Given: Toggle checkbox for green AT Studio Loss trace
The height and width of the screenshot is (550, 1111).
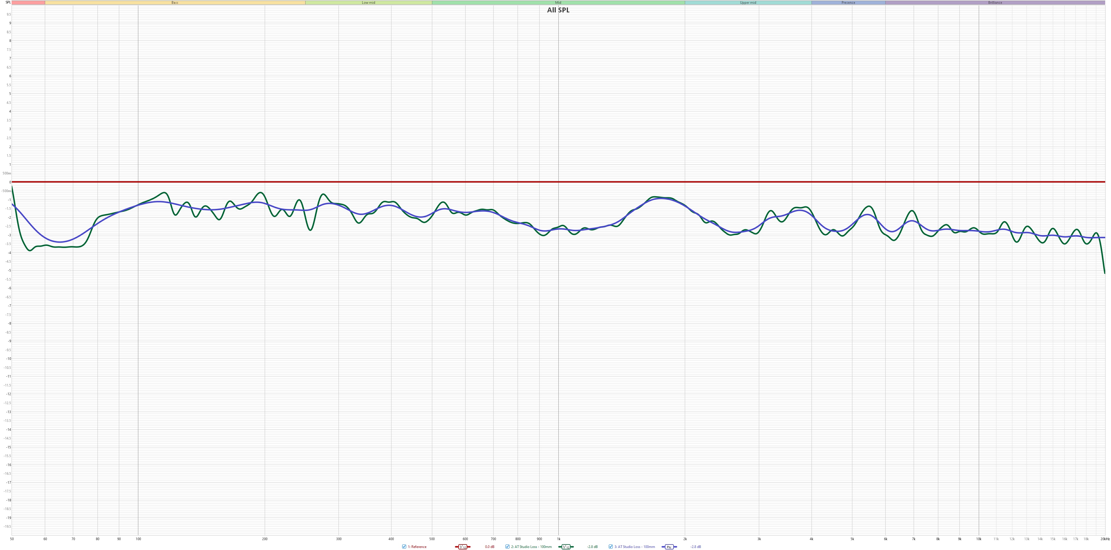Looking at the screenshot, I should click(507, 547).
